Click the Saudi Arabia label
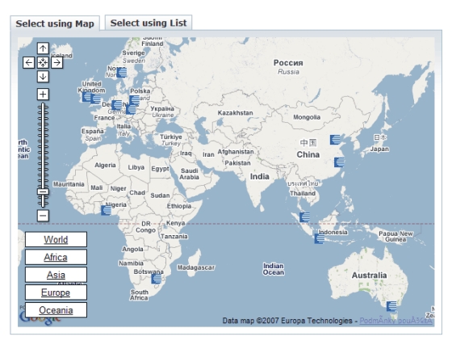Screen dimensions: 452x345 click(189, 174)
